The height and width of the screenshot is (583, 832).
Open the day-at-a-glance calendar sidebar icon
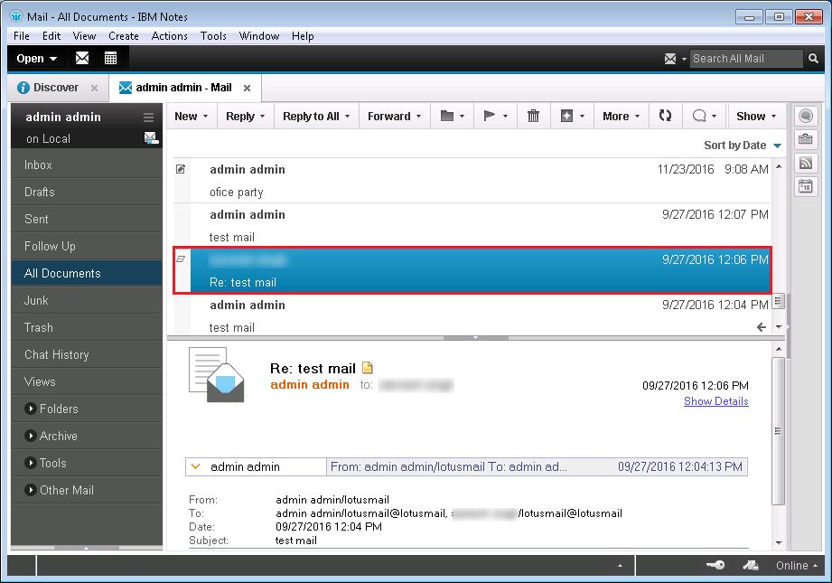806,186
